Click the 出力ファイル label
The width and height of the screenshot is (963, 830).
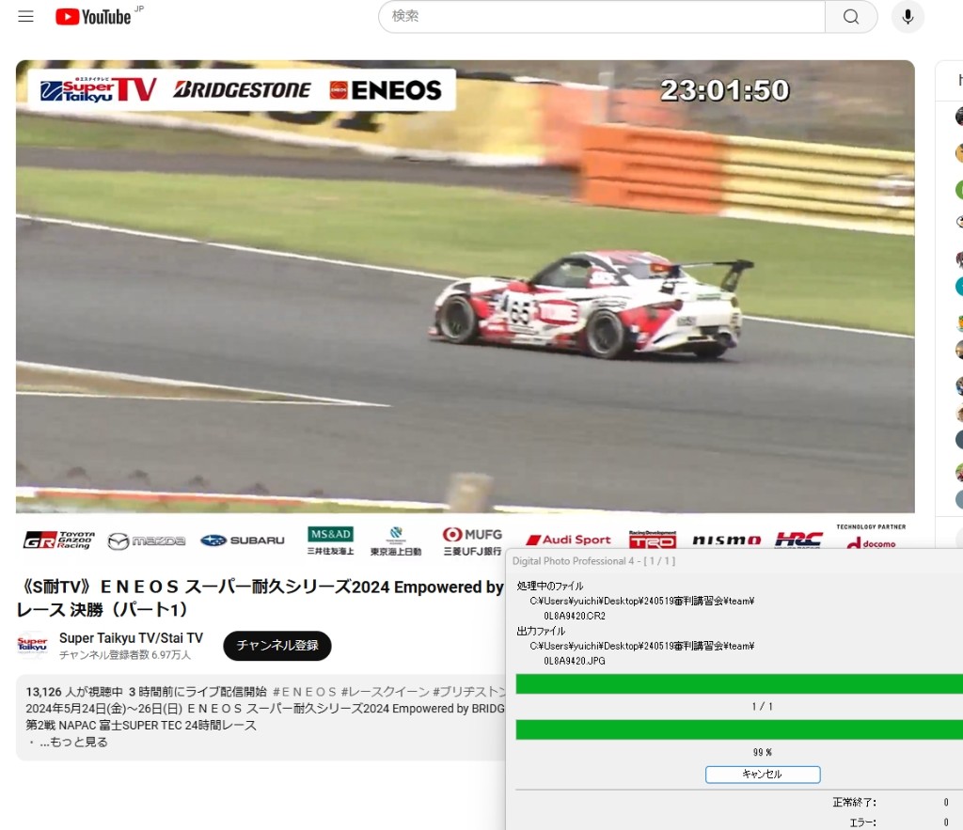coord(541,631)
